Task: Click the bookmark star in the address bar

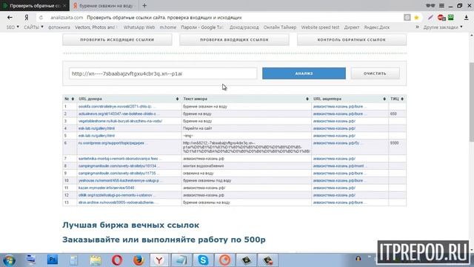Action: [x=416, y=18]
